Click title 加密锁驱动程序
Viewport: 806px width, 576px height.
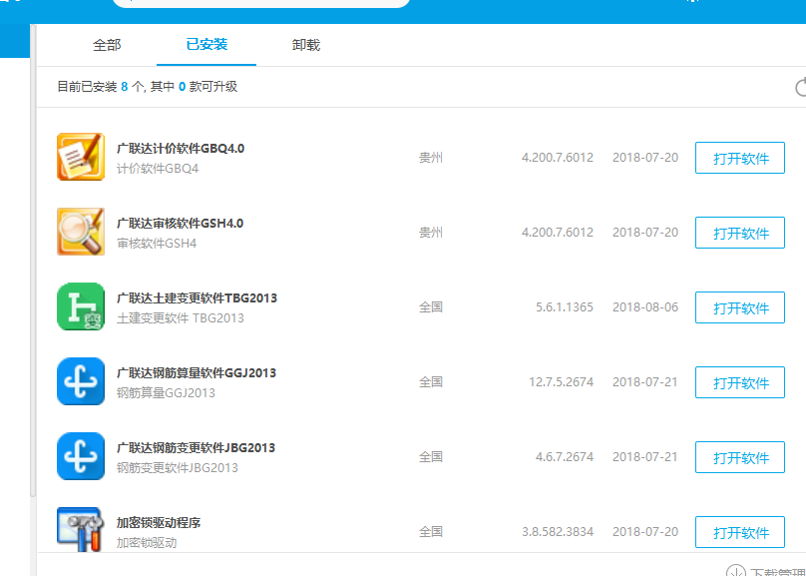pyautogui.click(x=159, y=523)
